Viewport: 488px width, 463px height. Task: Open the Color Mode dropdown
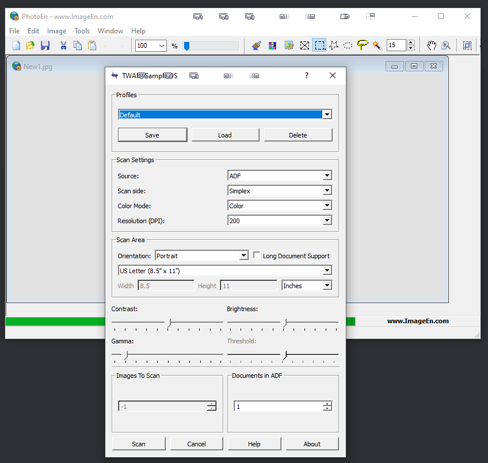point(327,205)
